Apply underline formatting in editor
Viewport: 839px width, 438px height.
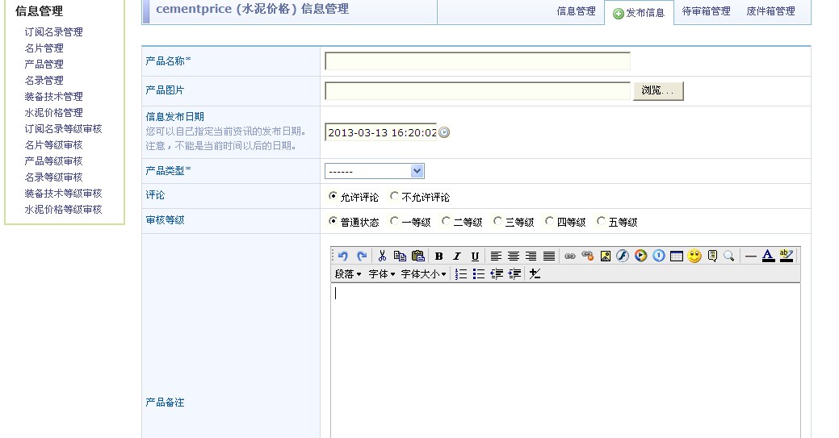click(475, 256)
